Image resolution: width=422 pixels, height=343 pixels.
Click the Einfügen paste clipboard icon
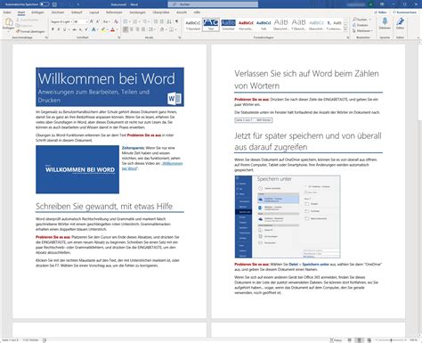tap(9, 22)
